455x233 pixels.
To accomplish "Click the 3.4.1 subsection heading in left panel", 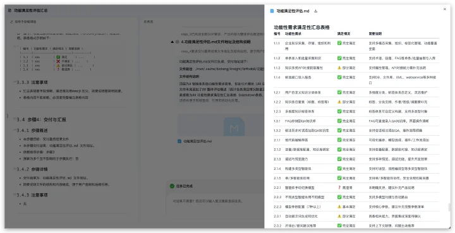I will point(32,131).
